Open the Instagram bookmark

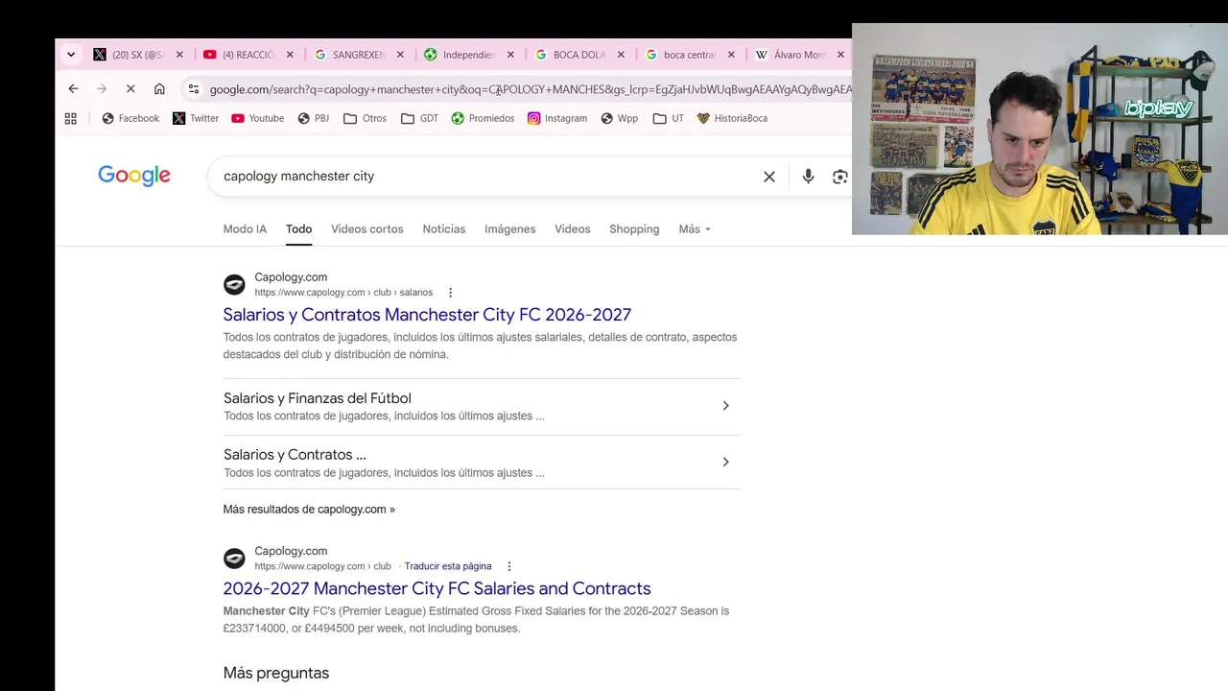557,118
